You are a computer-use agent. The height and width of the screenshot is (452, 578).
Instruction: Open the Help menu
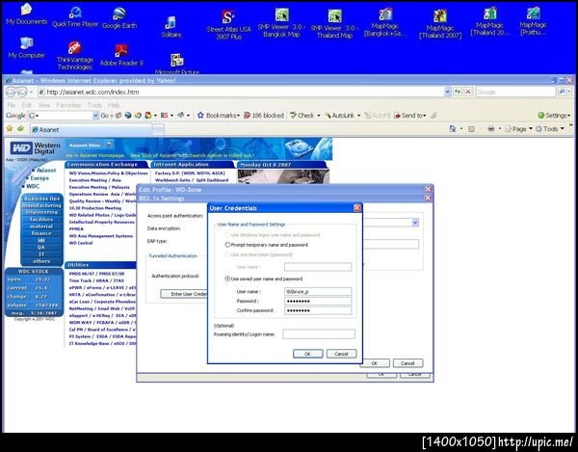(114, 105)
